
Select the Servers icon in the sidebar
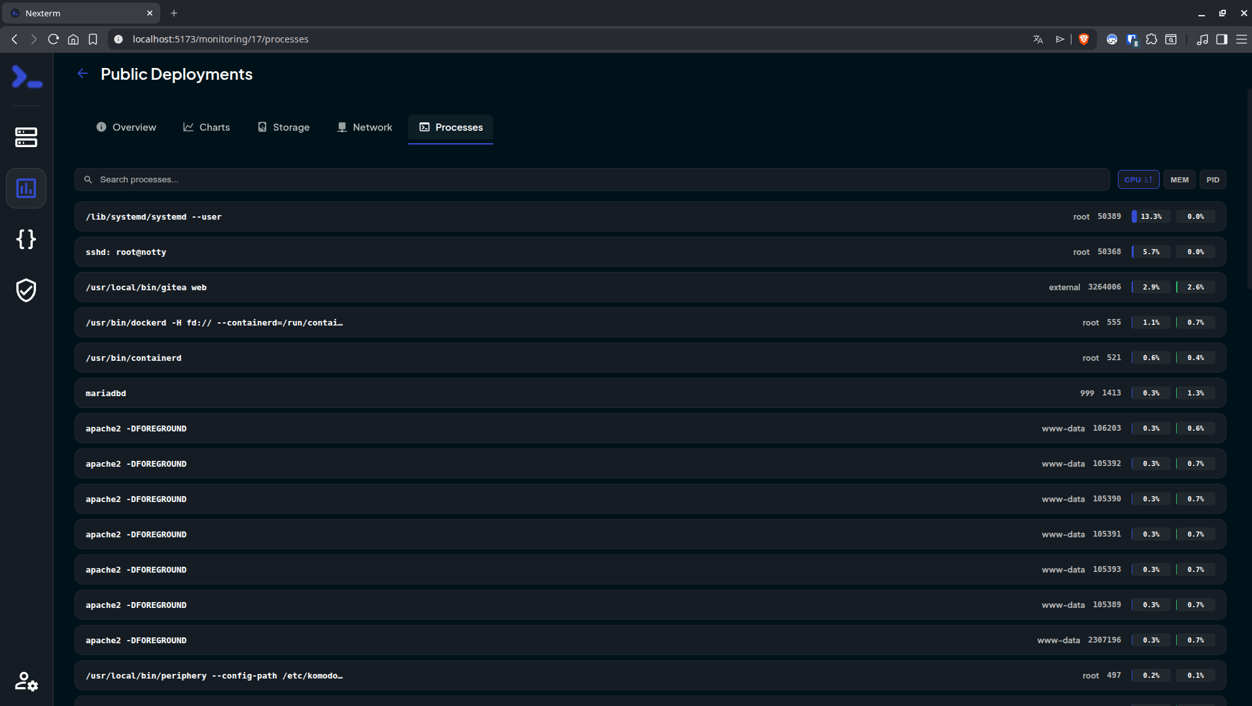tap(26, 137)
